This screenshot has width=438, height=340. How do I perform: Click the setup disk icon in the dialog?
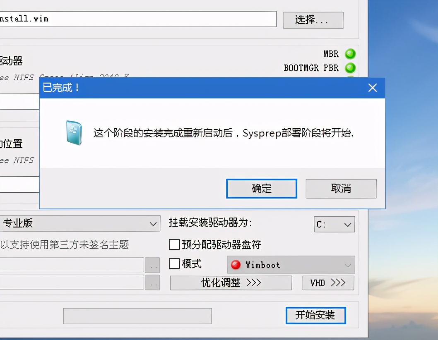pos(74,133)
